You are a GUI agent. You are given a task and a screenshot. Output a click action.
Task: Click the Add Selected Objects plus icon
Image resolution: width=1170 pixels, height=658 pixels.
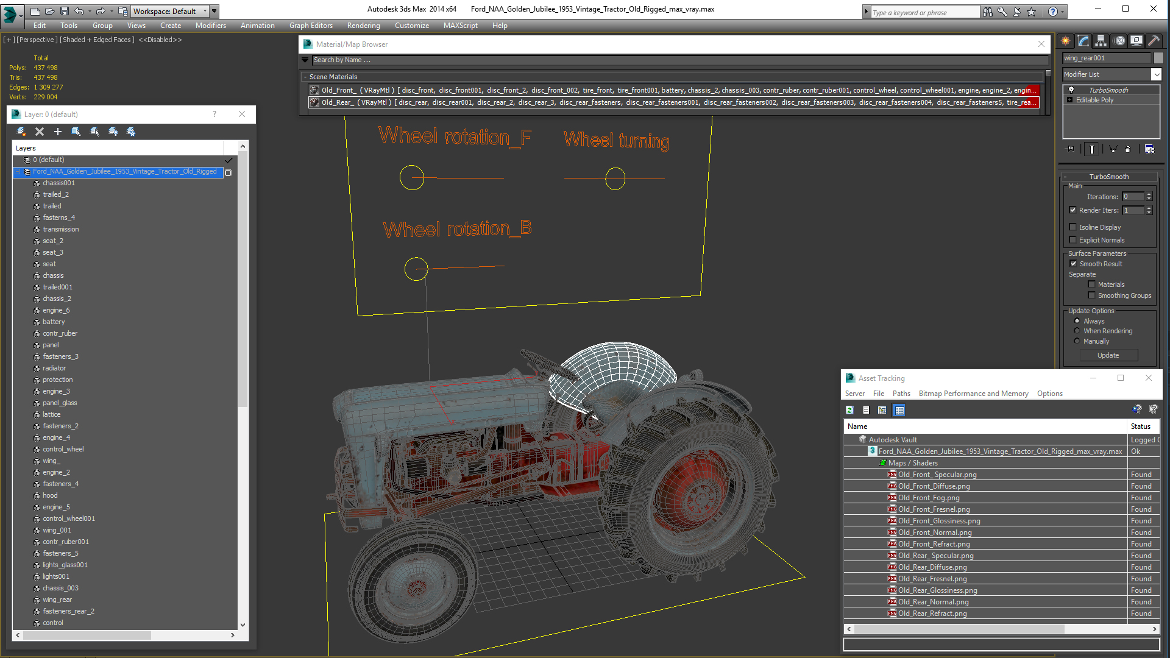click(x=58, y=132)
